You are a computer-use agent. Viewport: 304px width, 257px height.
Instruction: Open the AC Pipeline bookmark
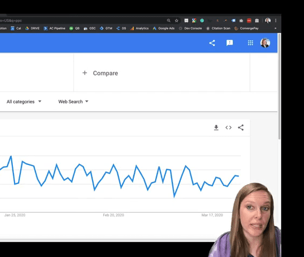(x=55, y=28)
